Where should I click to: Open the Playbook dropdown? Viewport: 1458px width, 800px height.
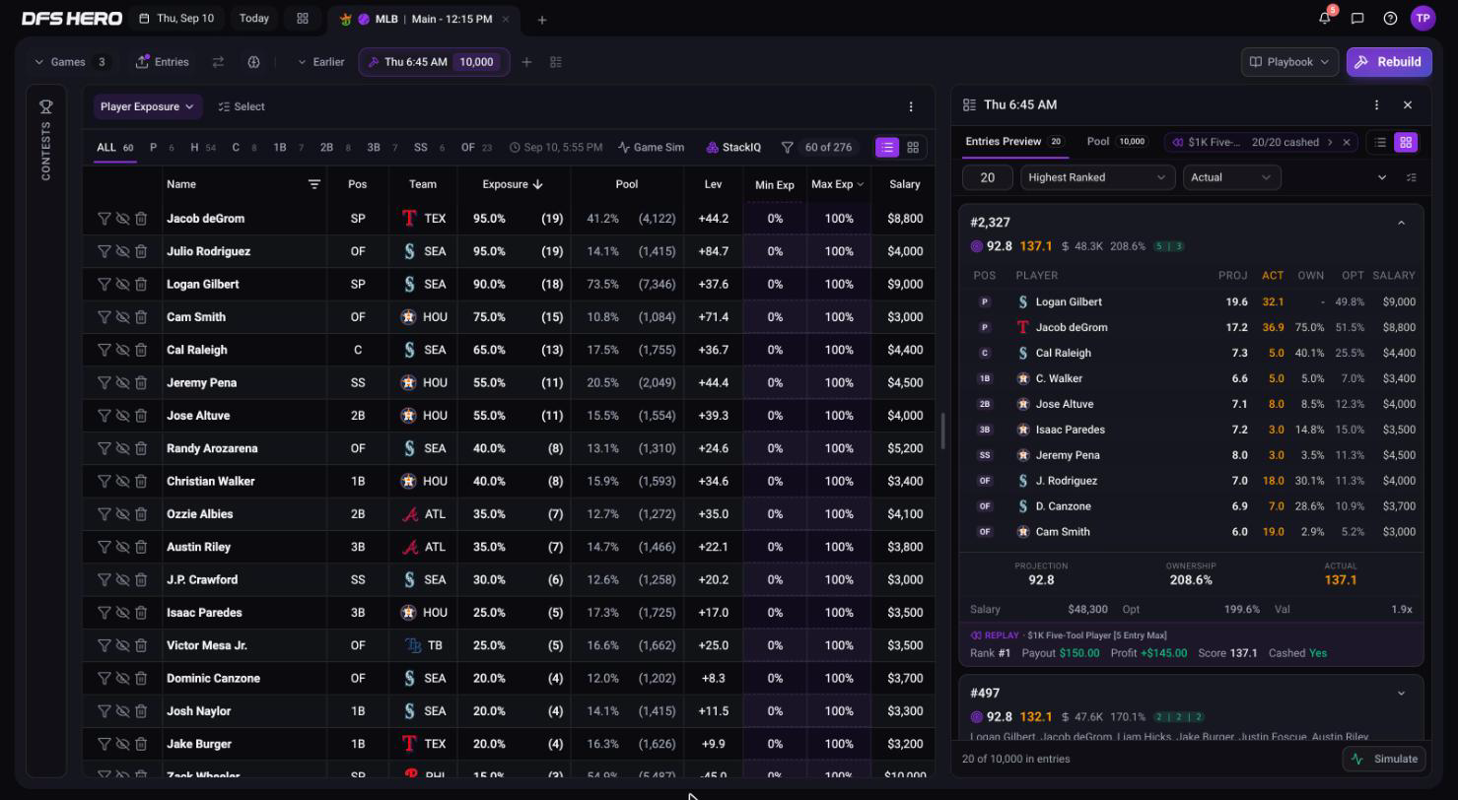pos(1289,62)
